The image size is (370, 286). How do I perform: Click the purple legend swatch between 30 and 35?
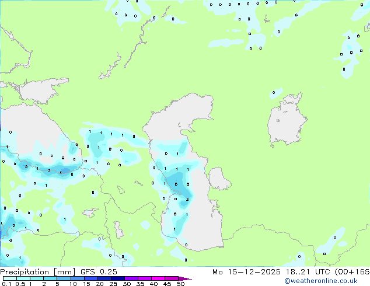point(133,278)
